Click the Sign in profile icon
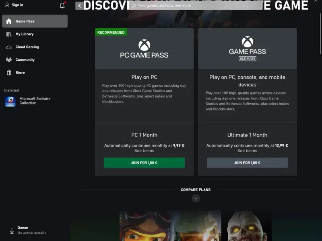The width and height of the screenshot is (322, 241). point(7,5)
